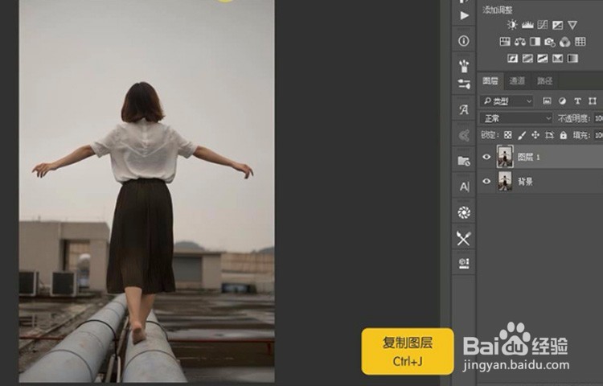
Task: Select the 背景 layer thumbnail
Action: click(x=505, y=181)
